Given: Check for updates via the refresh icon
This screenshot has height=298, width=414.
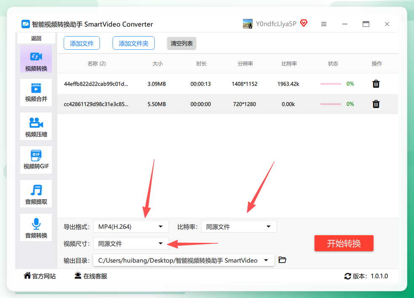Looking at the screenshot, I should pyautogui.click(x=348, y=276).
